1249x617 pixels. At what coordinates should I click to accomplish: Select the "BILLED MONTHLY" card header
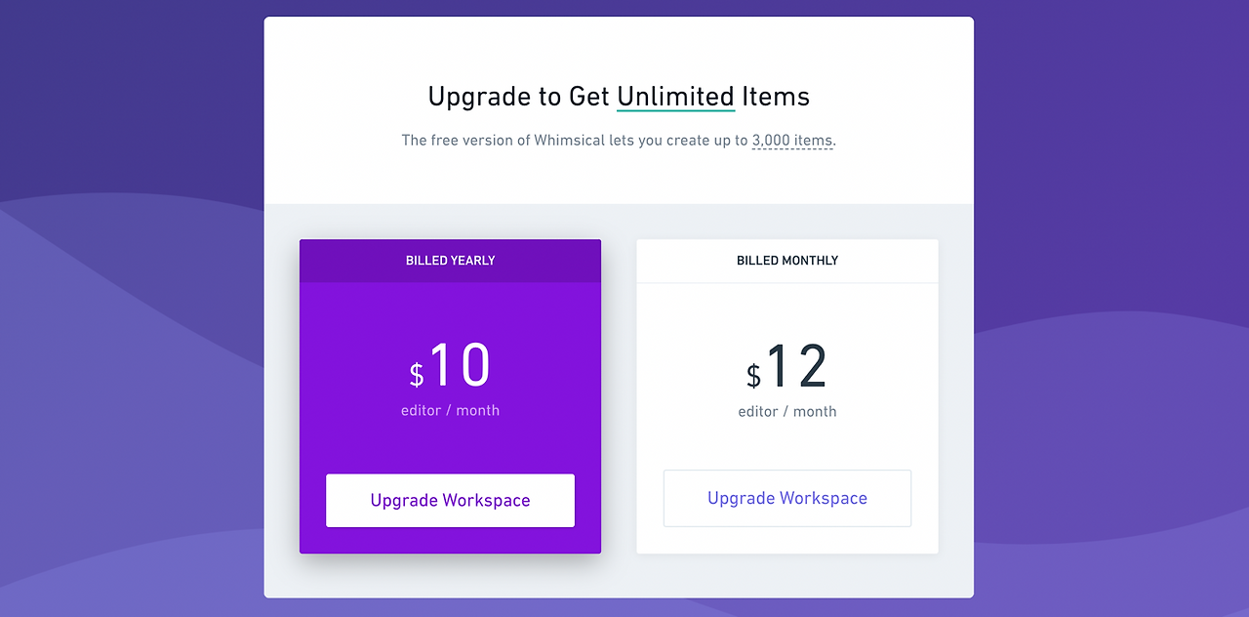[787, 261]
